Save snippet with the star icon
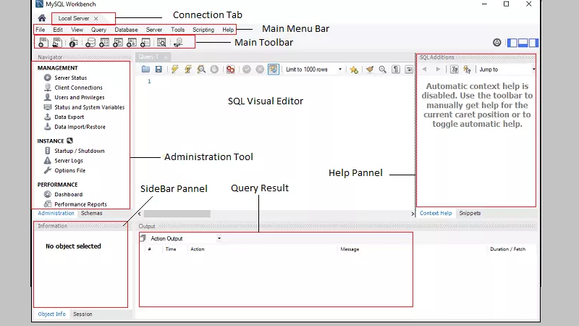 click(x=354, y=69)
